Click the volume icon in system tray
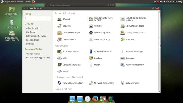 pyautogui.click(x=161, y=2)
